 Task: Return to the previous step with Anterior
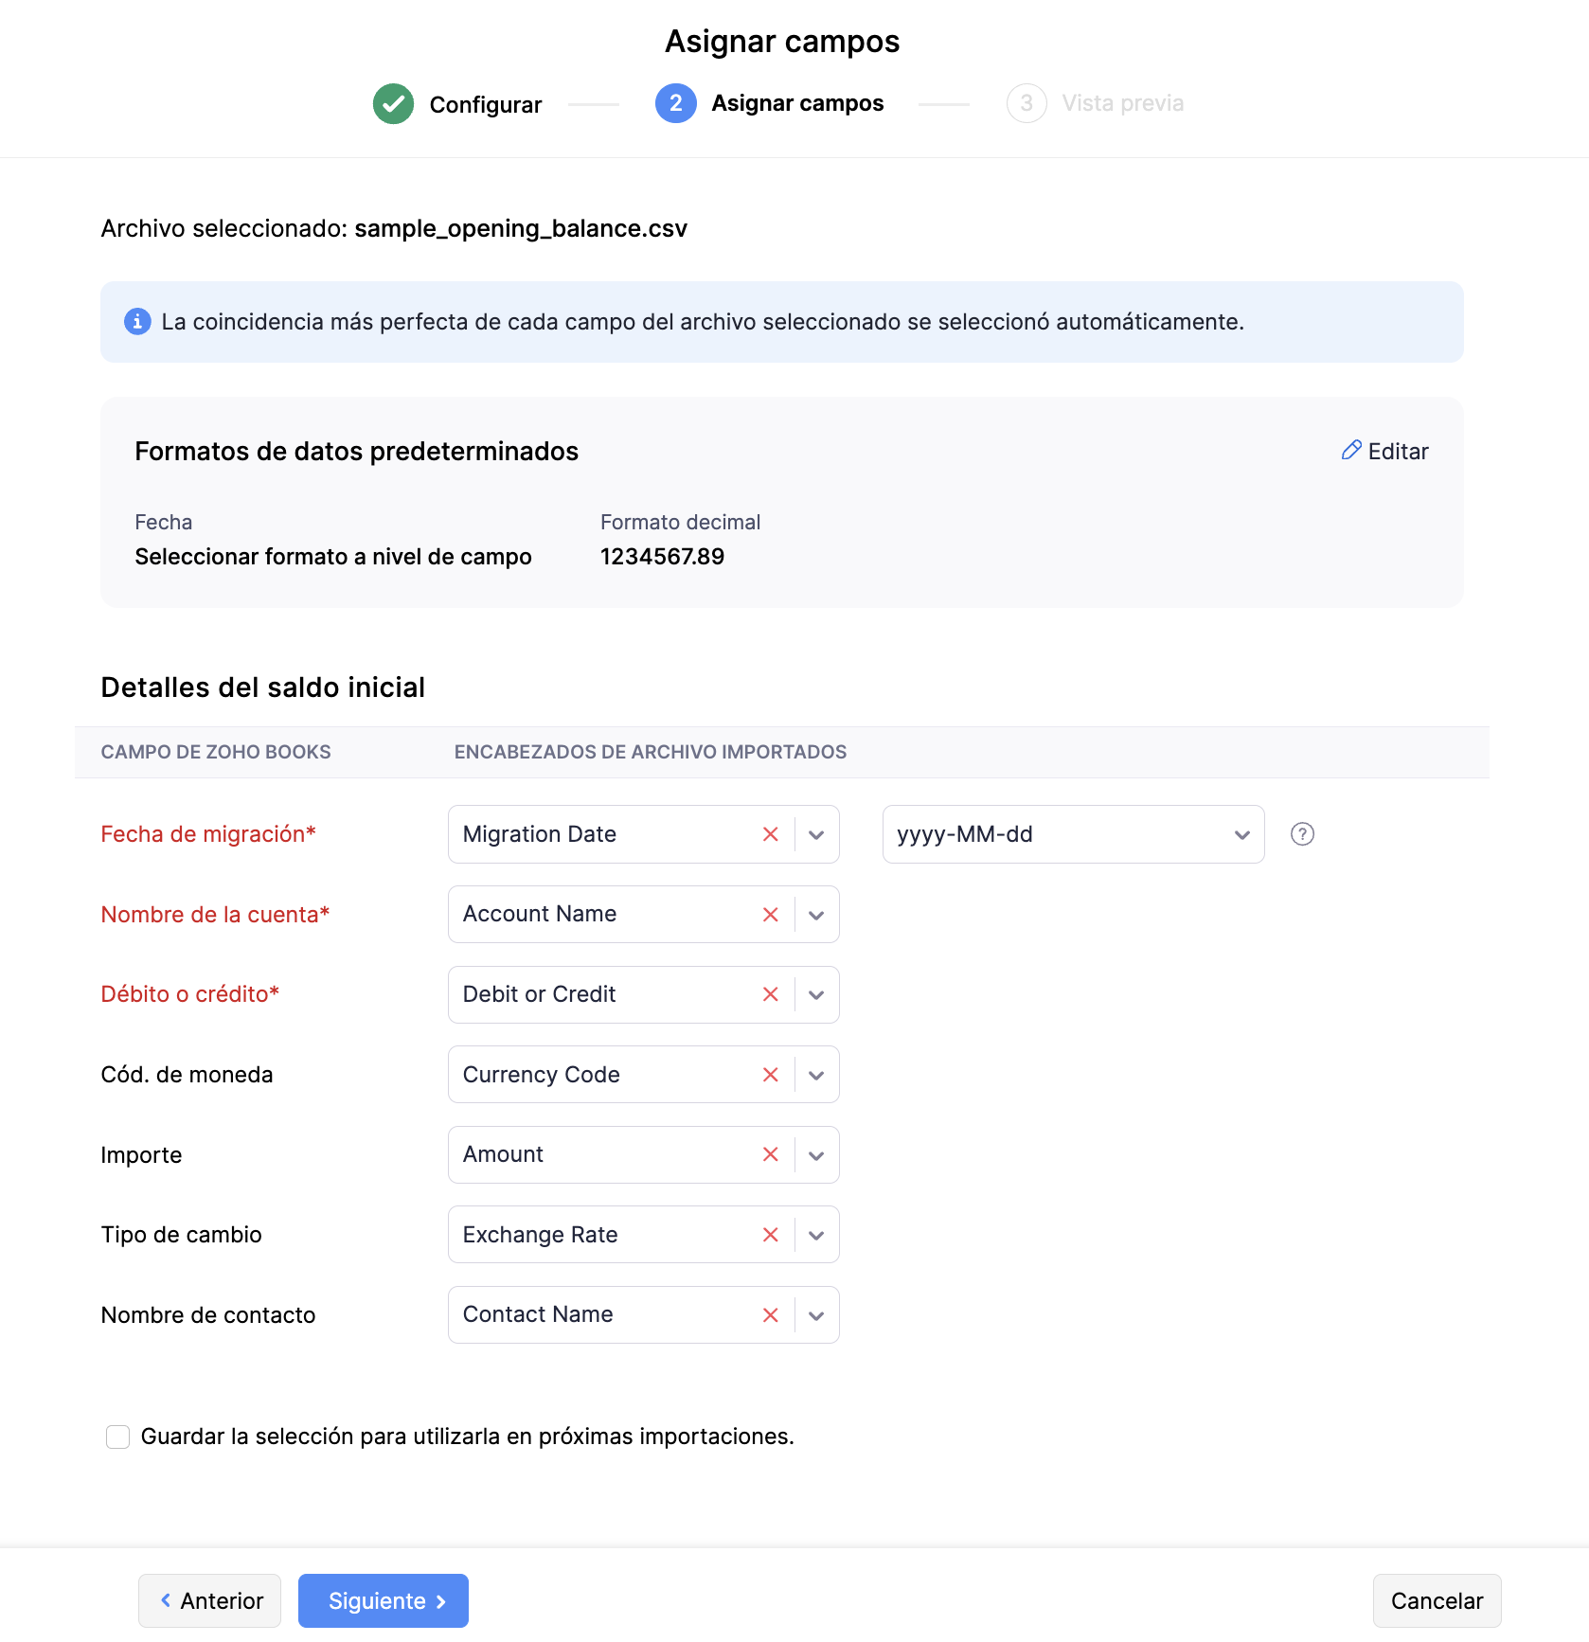coord(210,1600)
